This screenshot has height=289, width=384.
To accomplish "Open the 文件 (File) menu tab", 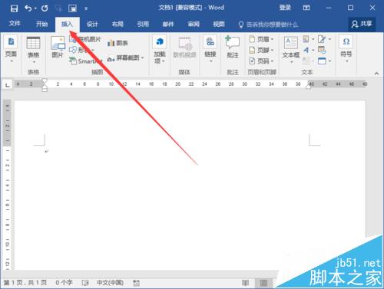I will click(15, 24).
